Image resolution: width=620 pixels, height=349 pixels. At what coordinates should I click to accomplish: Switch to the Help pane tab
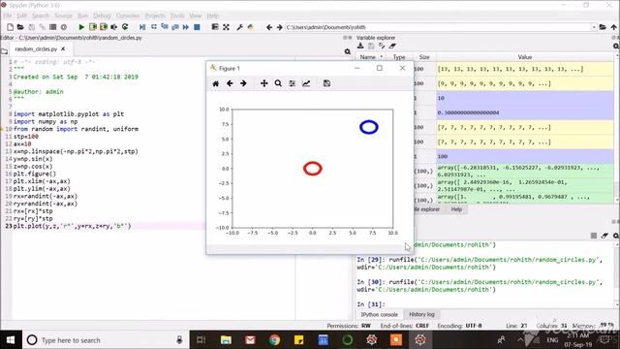(456, 209)
